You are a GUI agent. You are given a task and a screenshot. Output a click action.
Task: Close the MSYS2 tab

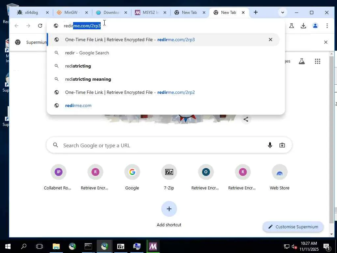tap(165, 13)
